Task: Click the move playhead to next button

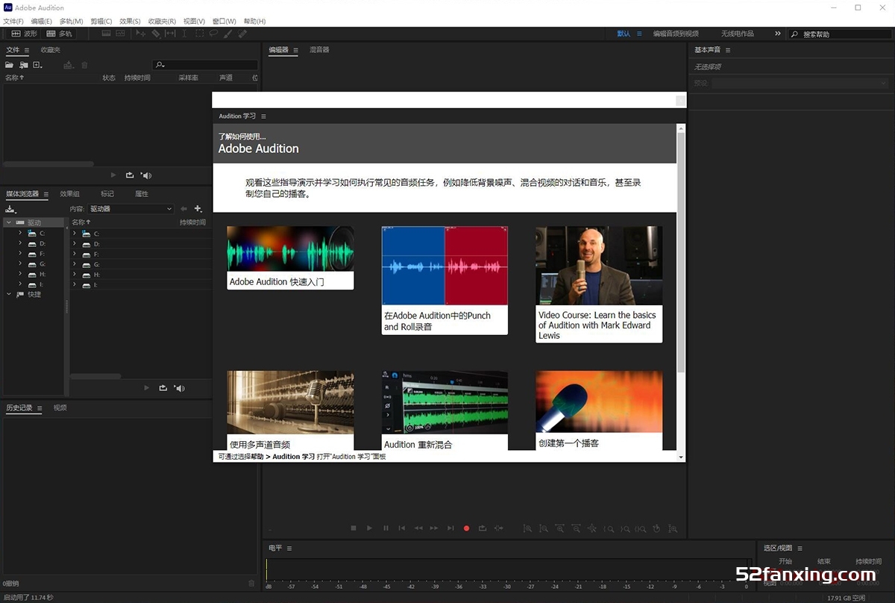Action: 450,528
